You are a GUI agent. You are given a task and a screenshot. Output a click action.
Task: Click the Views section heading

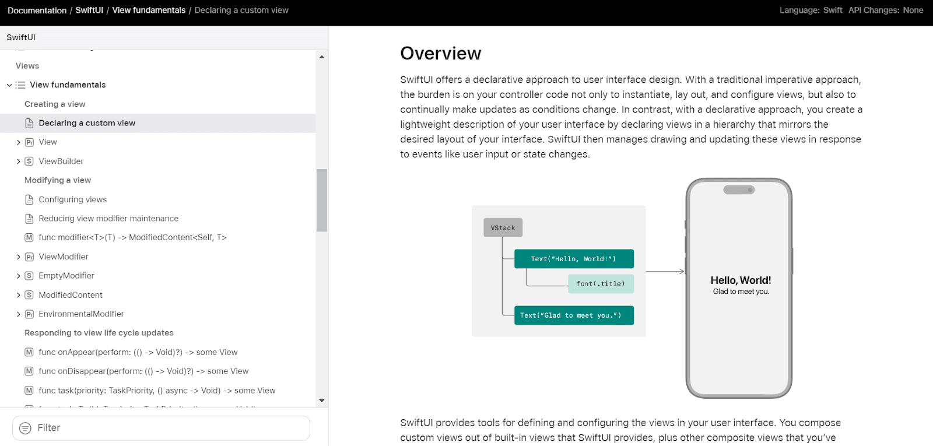click(27, 66)
